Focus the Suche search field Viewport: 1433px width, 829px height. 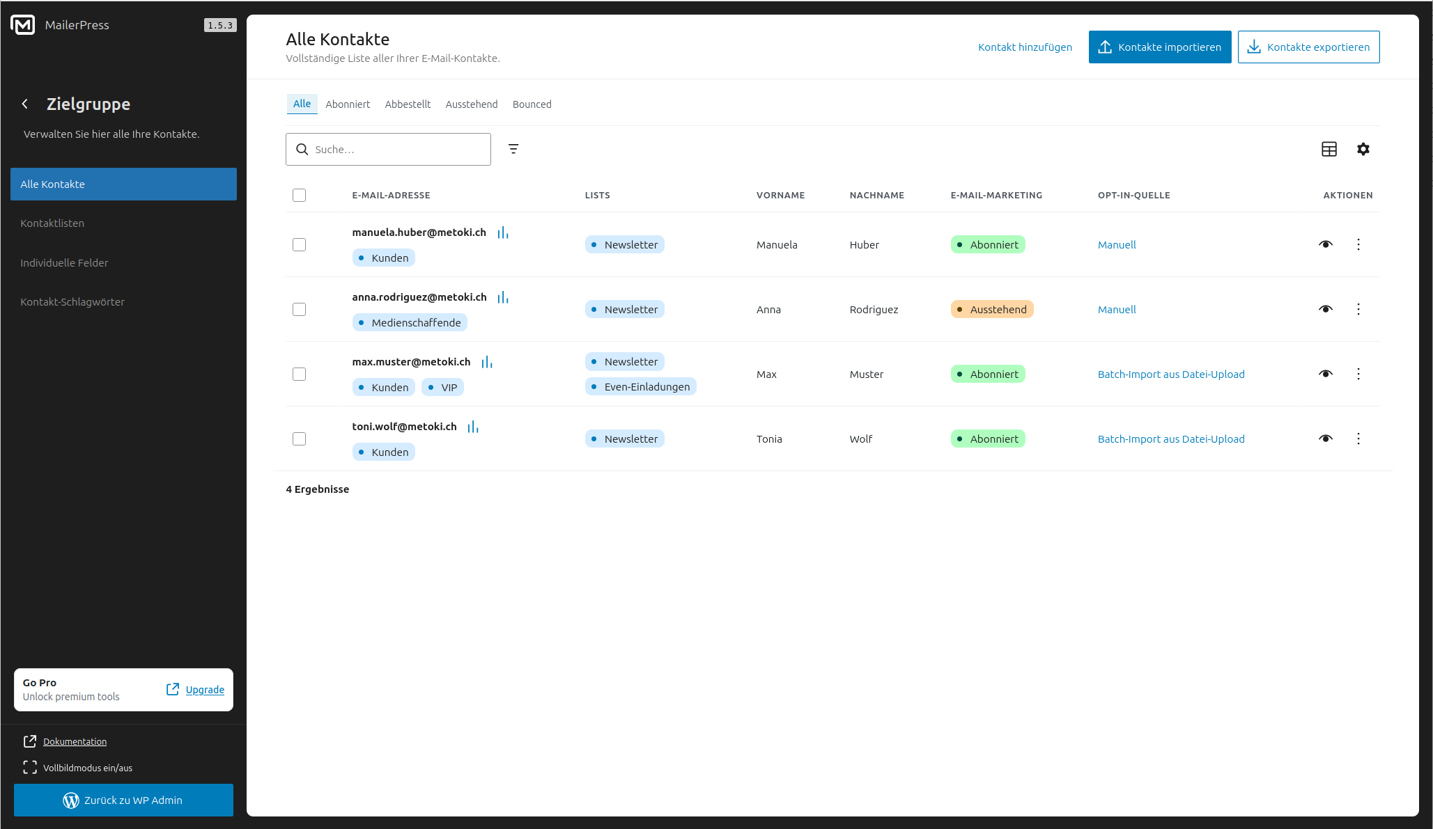click(397, 149)
